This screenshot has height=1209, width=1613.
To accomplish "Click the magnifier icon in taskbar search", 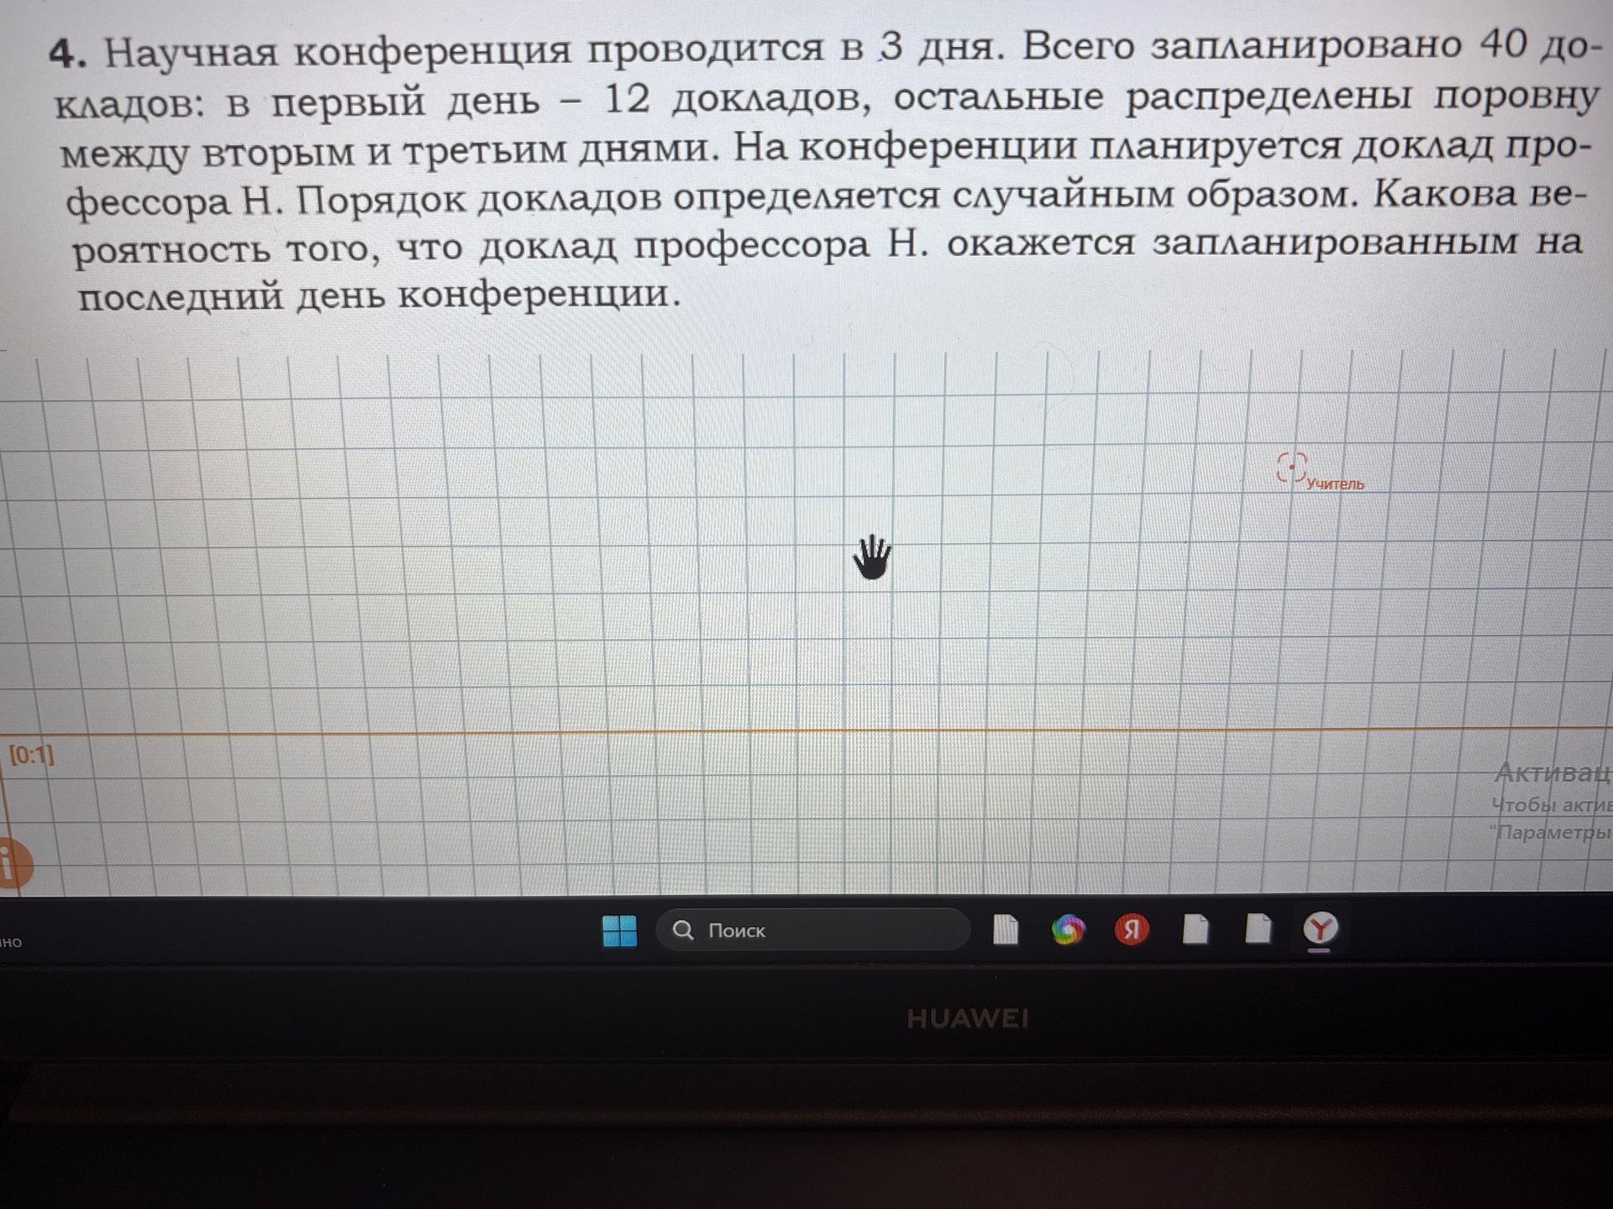I will (x=684, y=930).
